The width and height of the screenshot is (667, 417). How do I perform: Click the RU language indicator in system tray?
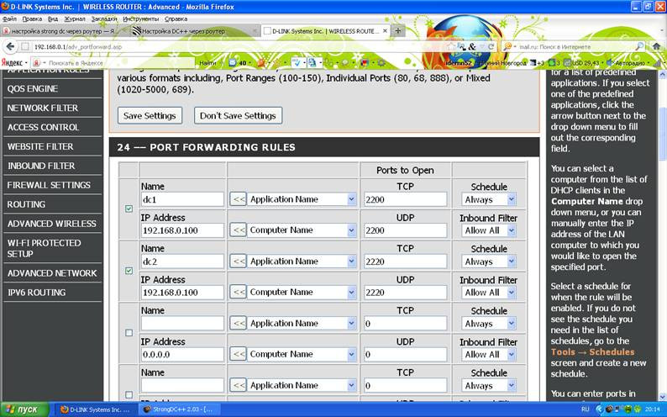click(586, 409)
